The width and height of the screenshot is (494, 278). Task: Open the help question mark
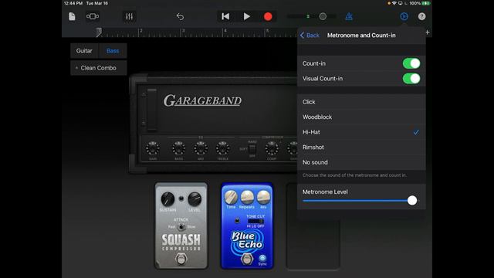point(421,16)
